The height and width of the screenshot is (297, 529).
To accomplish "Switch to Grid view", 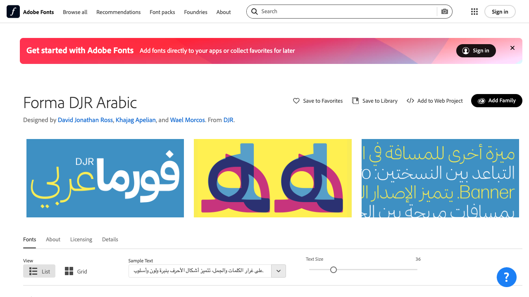I will pyautogui.click(x=76, y=271).
